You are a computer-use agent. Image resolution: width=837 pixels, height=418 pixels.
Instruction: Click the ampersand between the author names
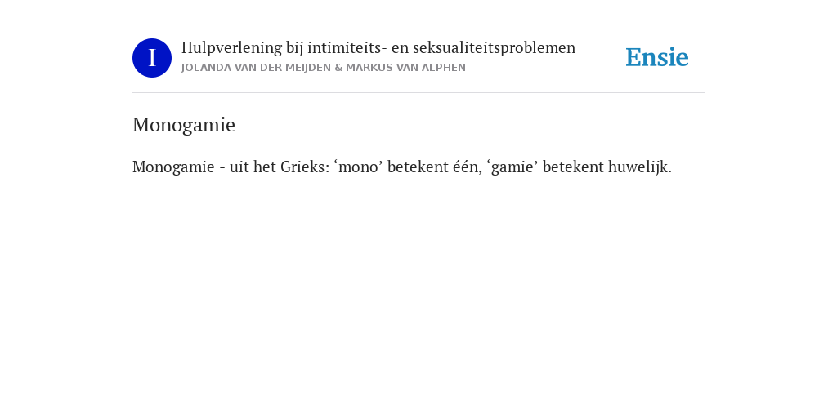tap(338, 68)
